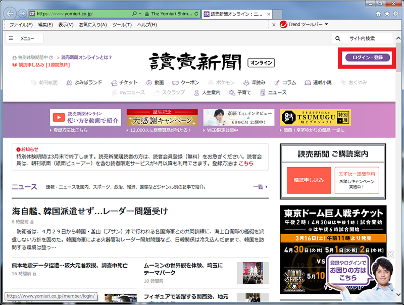Open the Favorites star icon
The image size is (404, 305).
point(387,14)
